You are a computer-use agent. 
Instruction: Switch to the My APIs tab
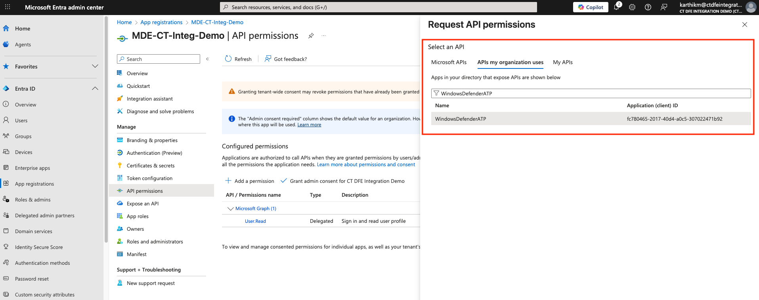562,62
